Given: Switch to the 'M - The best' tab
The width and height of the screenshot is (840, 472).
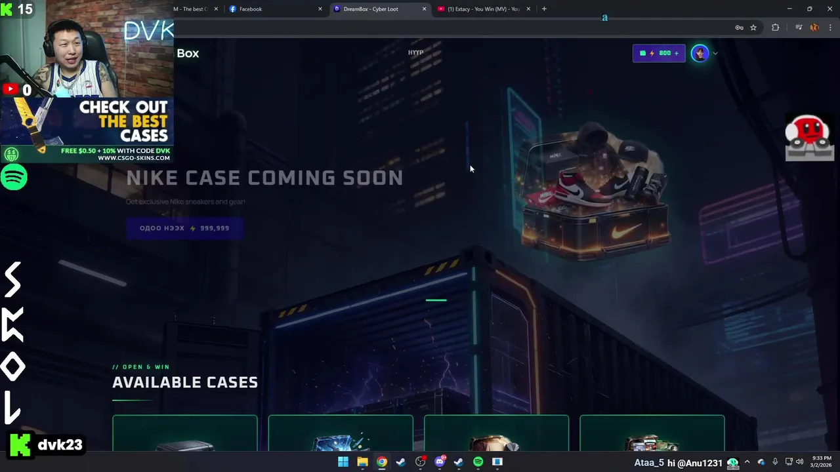Looking at the screenshot, I should pos(195,9).
